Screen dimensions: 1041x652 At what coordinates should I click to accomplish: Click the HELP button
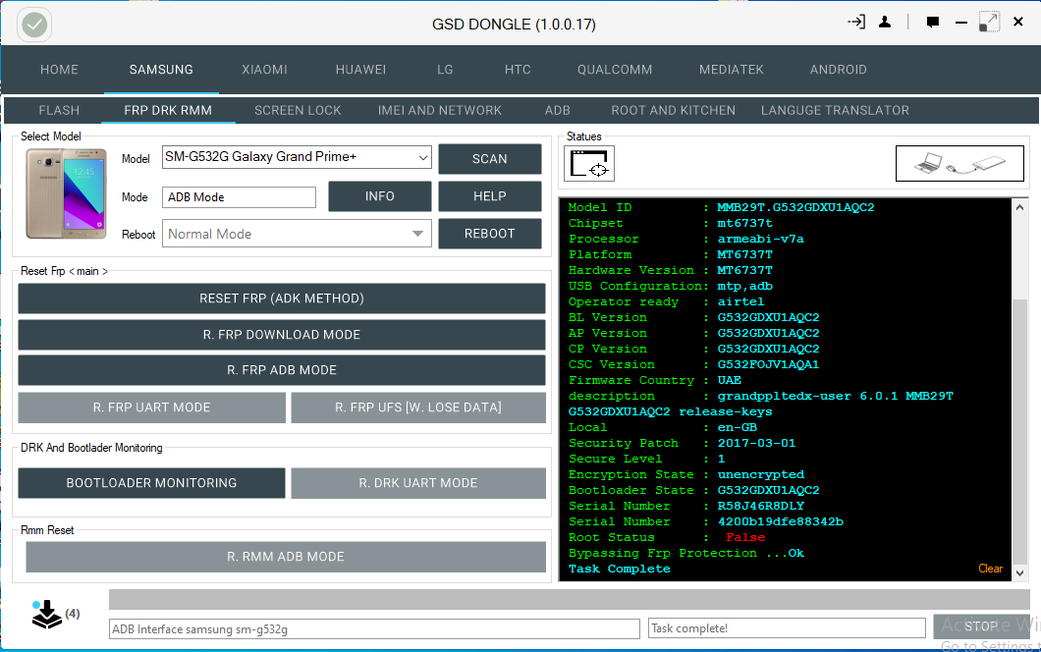[x=489, y=196]
